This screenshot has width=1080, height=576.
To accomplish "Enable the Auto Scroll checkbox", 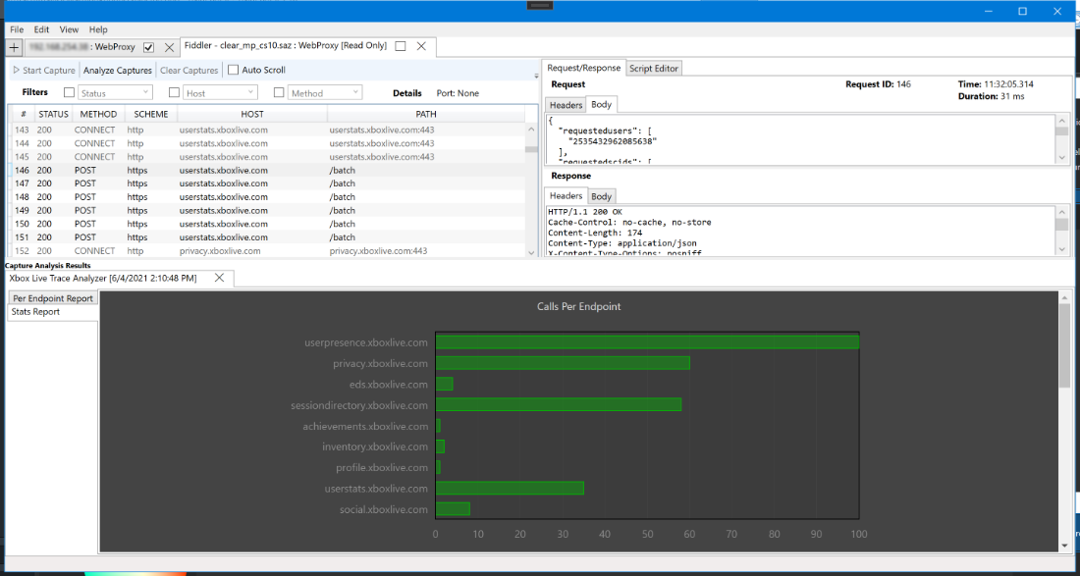I will point(233,71).
